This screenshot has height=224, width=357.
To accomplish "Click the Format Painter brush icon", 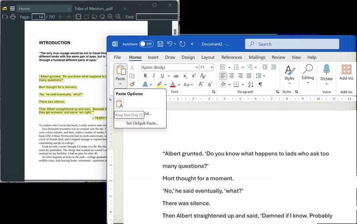I will (x=132, y=84).
